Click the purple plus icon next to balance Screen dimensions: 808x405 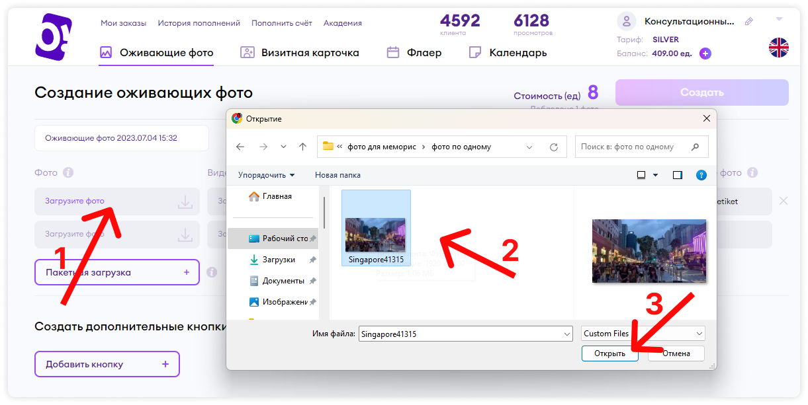pyautogui.click(x=705, y=54)
